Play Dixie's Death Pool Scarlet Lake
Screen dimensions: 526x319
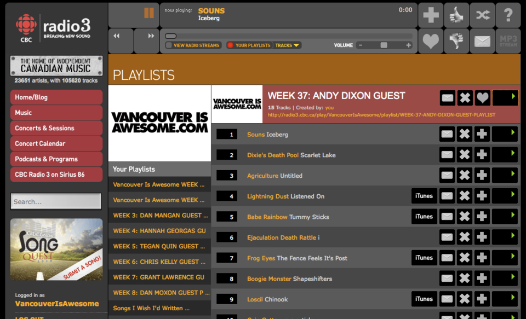click(x=505, y=155)
